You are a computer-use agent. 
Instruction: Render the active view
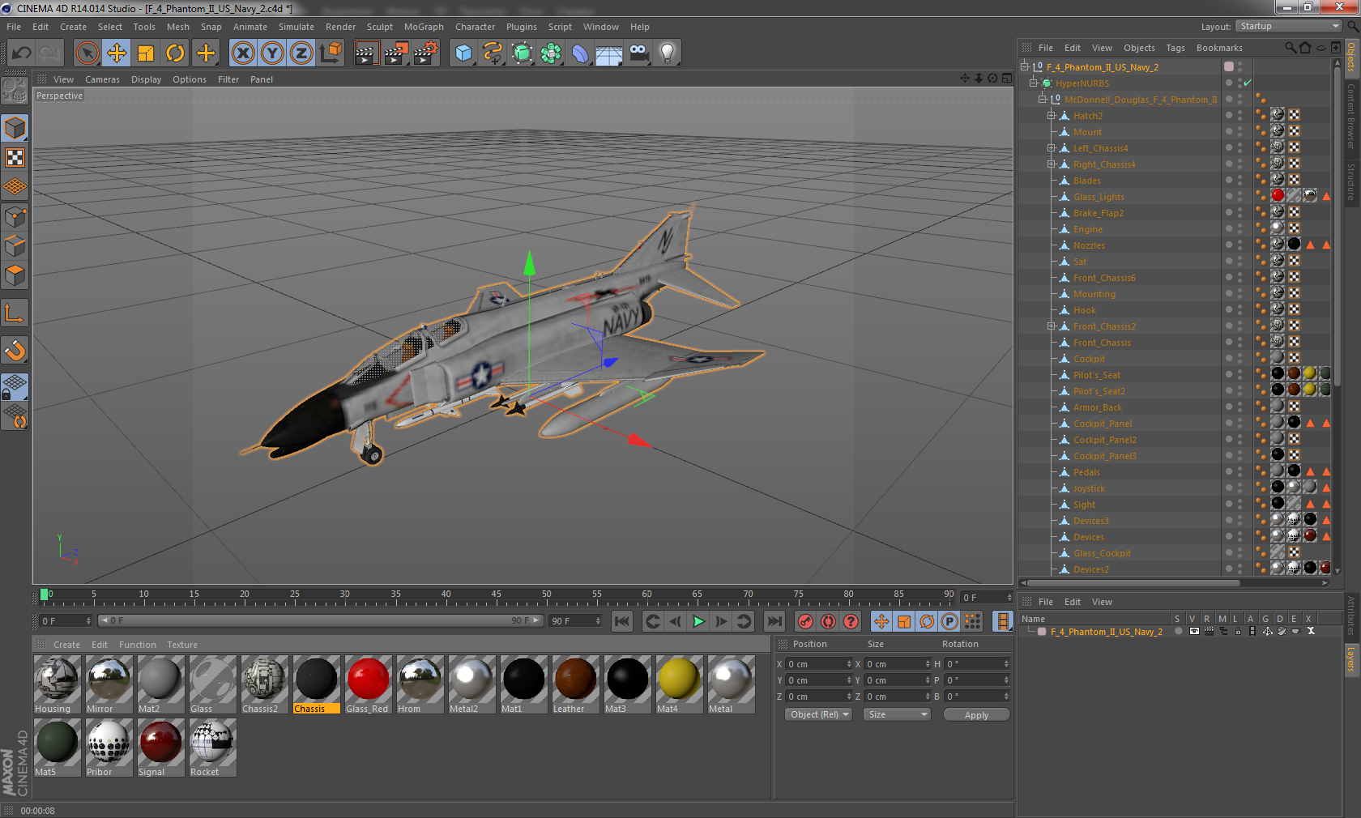[366, 53]
